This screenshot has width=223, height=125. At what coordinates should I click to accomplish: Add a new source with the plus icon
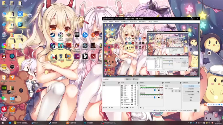coord(122,108)
